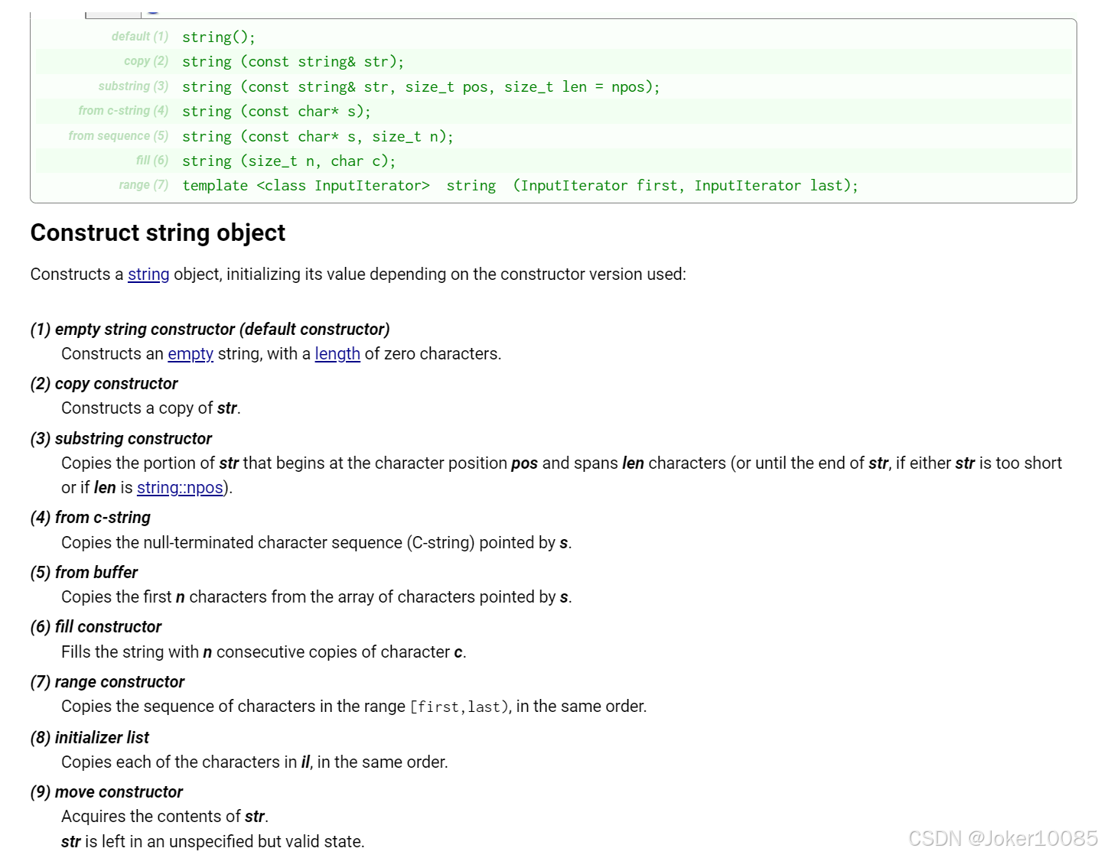Click the "range (7)" prototype label

coord(144,185)
